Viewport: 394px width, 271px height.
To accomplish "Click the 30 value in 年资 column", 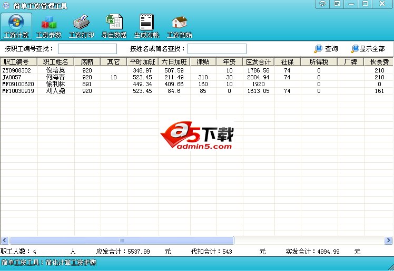I will (230, 77).
